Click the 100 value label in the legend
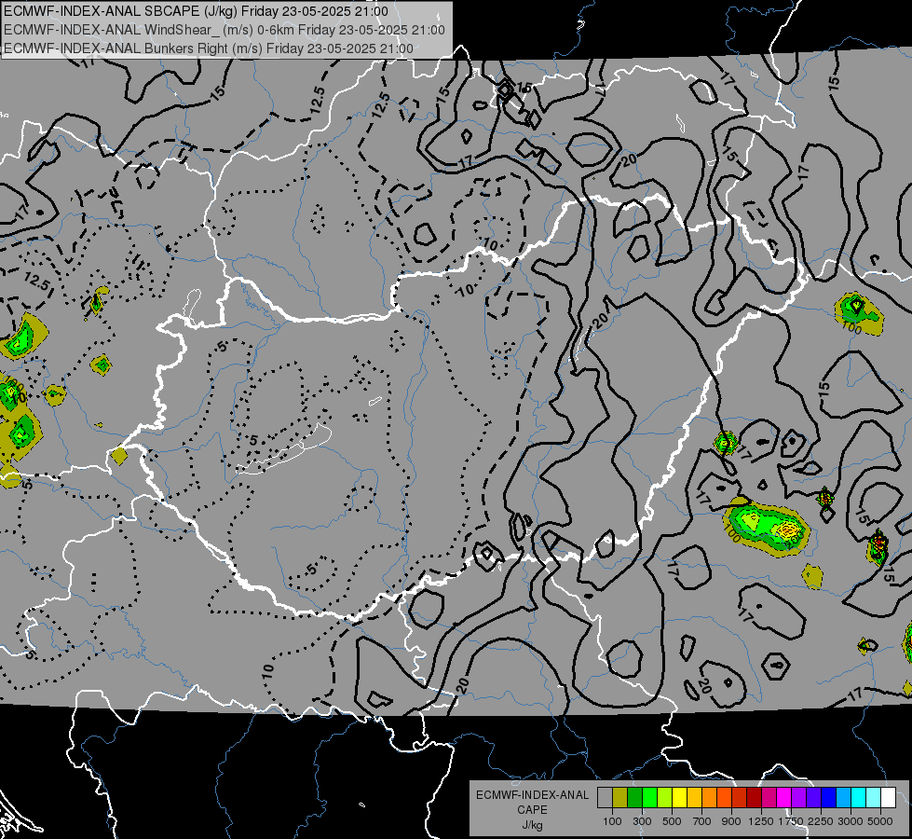The image size is (912, 839). (x=612, y=821)
